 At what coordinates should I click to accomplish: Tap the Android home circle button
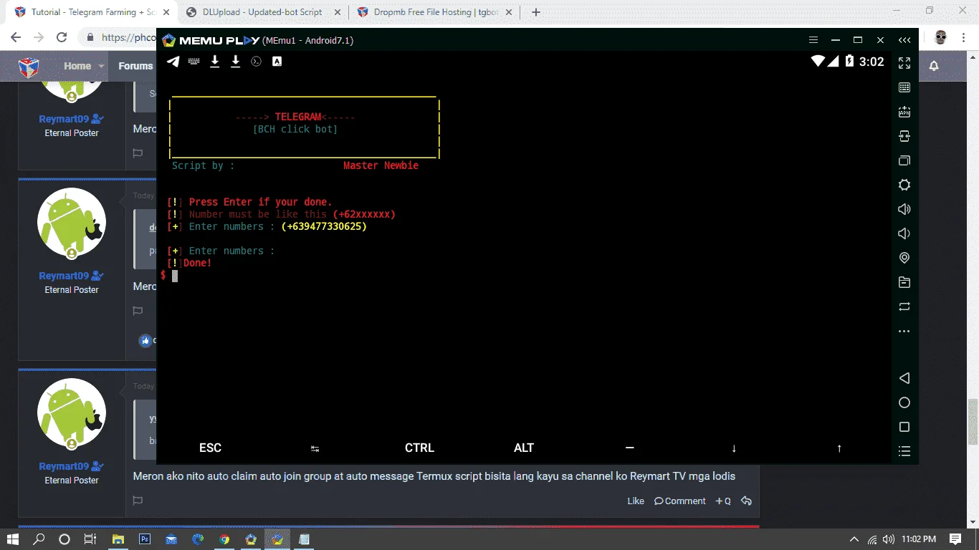[x=904, y=402]
